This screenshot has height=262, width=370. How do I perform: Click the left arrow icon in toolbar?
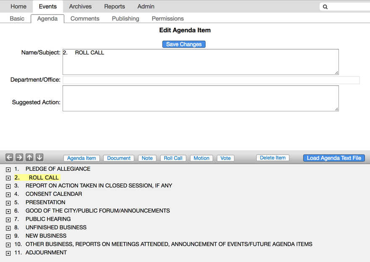pyautogui.click(x=9, y=157)
